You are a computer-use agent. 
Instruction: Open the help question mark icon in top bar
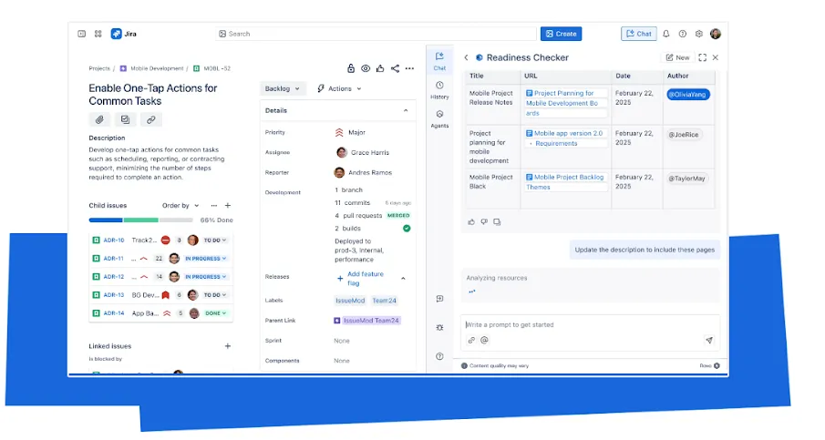coord(683,34)
